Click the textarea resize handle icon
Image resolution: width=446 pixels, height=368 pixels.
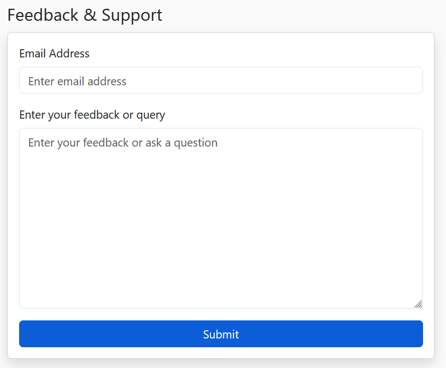[418, 304]
